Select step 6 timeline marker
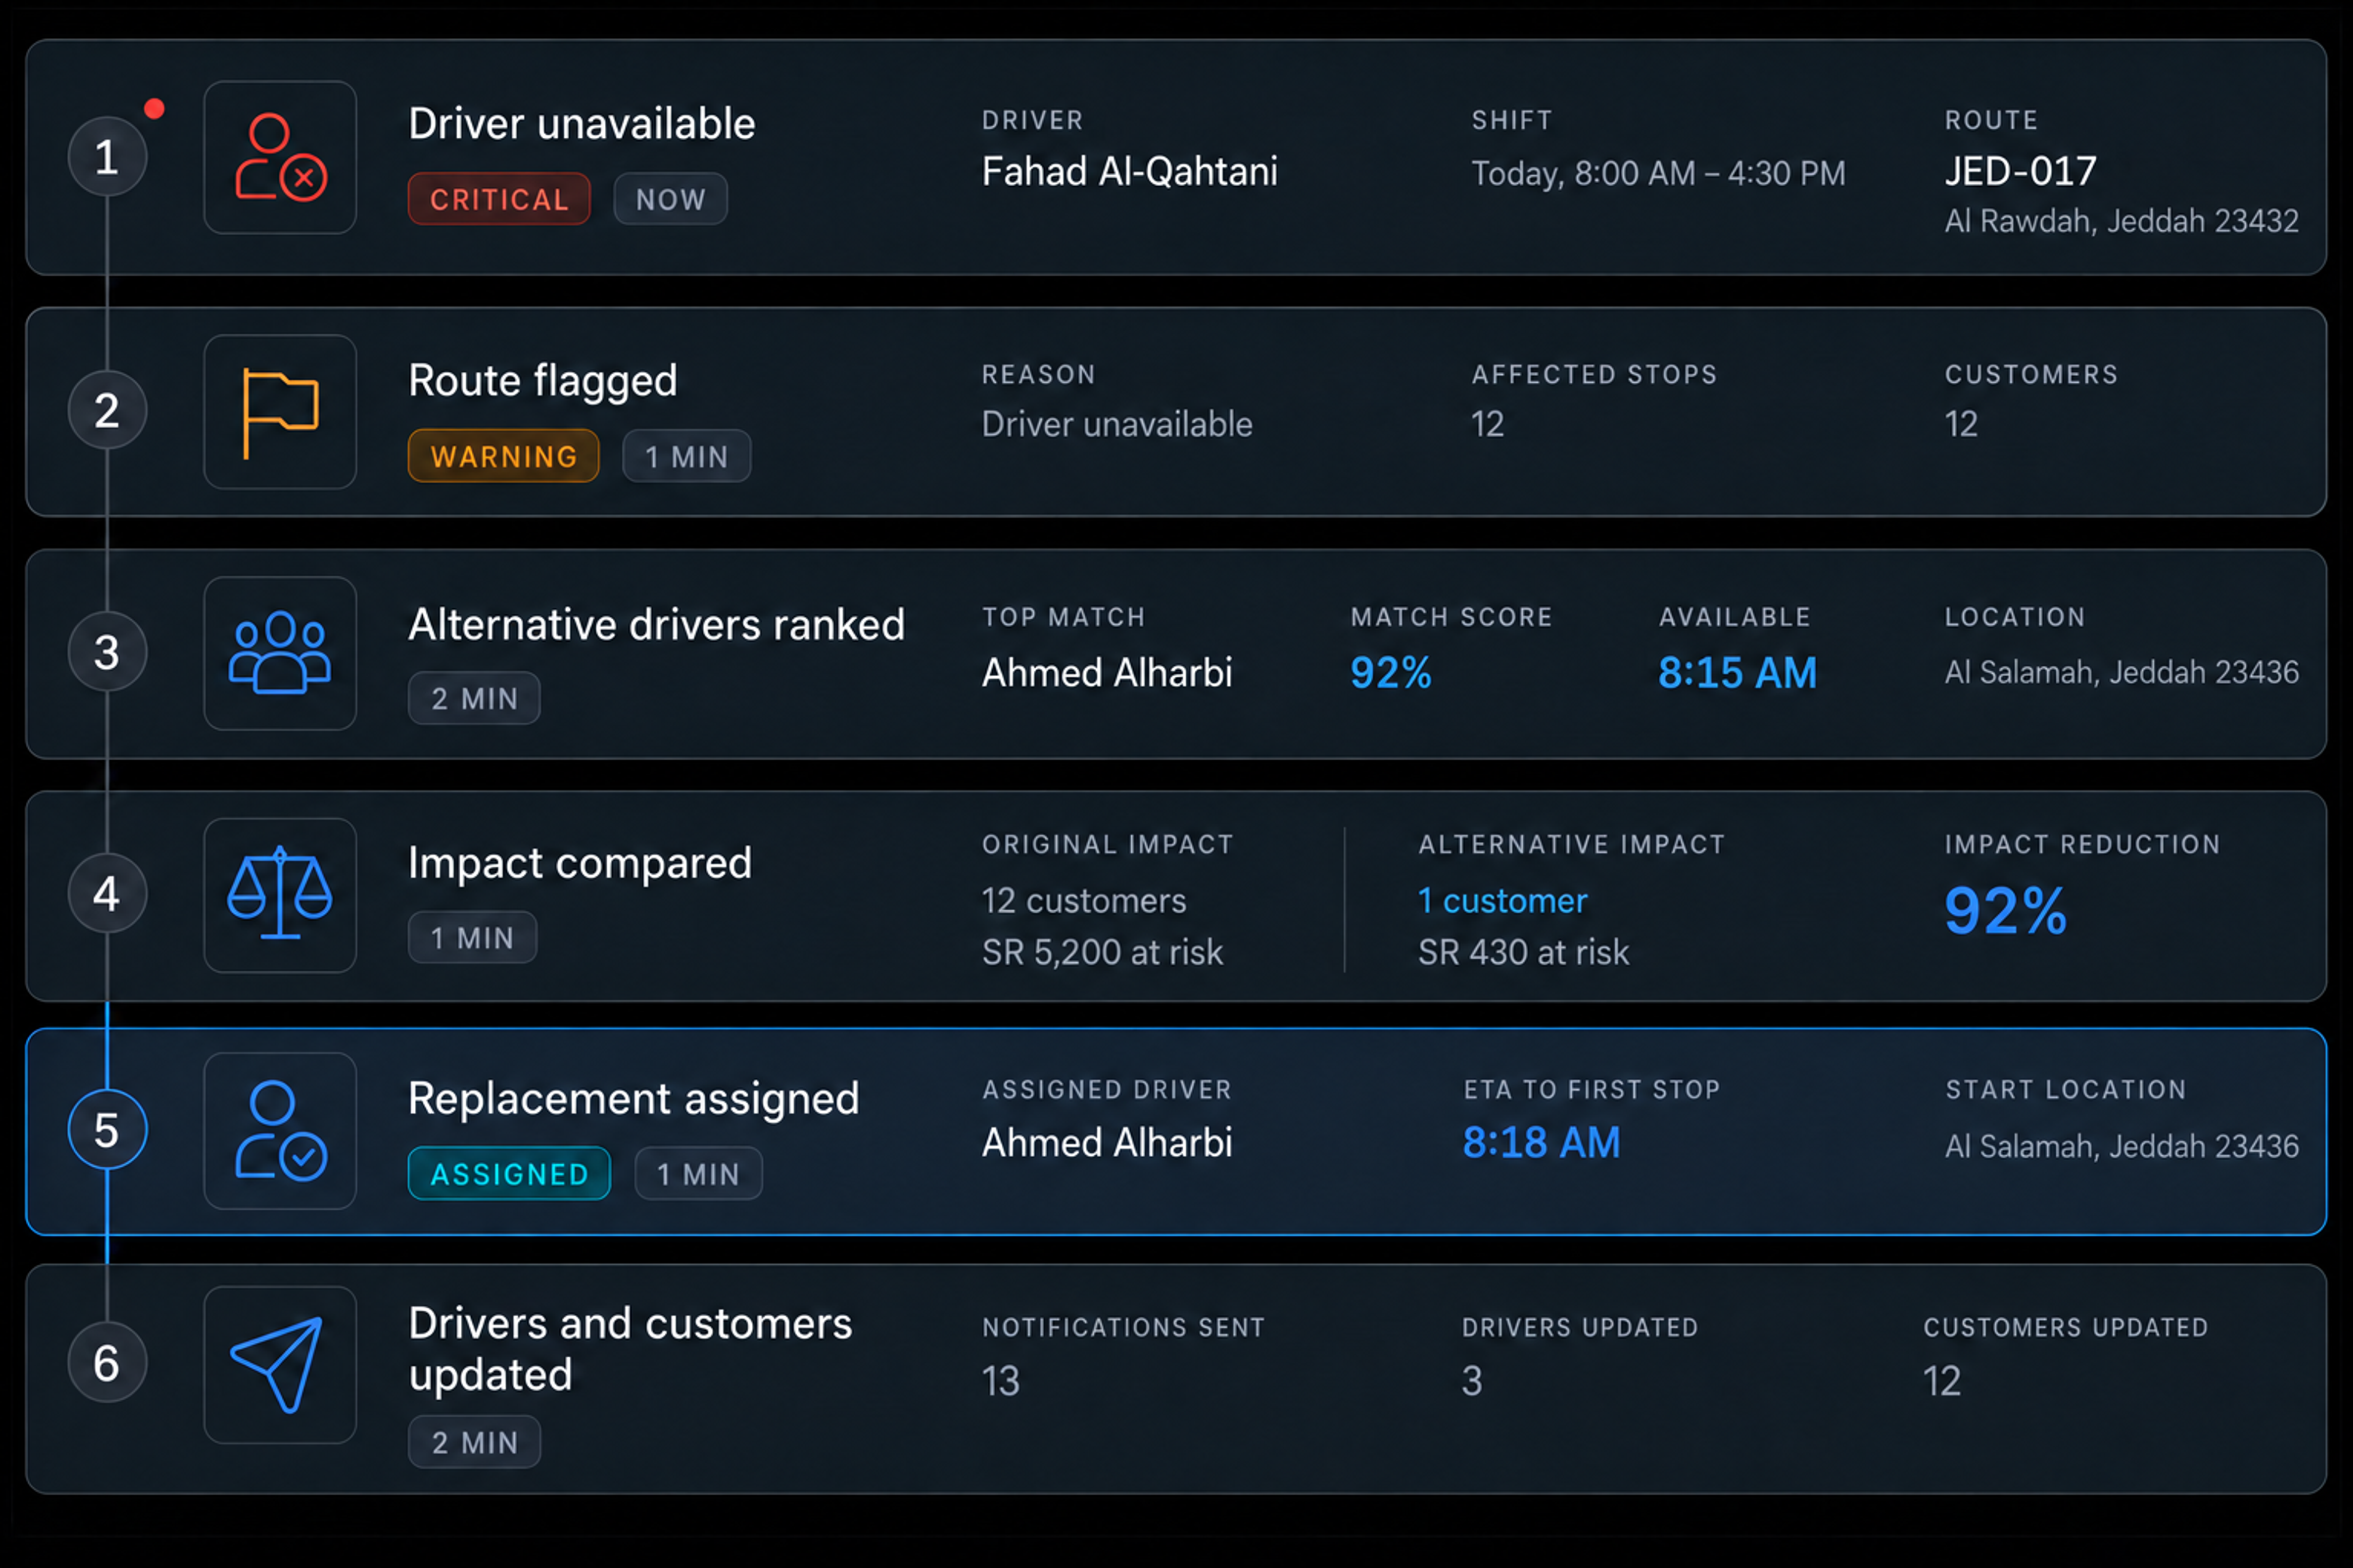 (x=107, y=1363)
